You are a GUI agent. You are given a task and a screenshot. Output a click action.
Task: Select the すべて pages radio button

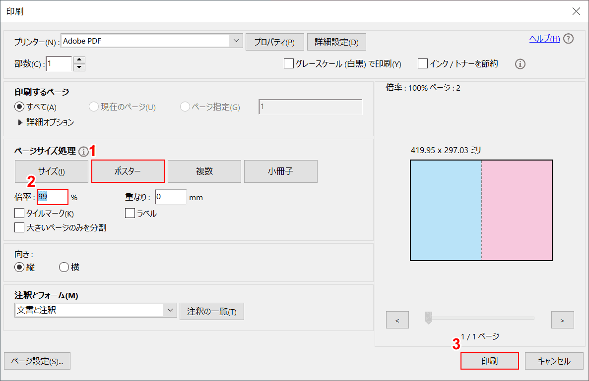tap(19, 107)
